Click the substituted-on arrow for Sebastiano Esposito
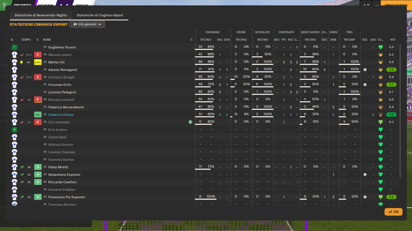412x231 pixels. 38,175
